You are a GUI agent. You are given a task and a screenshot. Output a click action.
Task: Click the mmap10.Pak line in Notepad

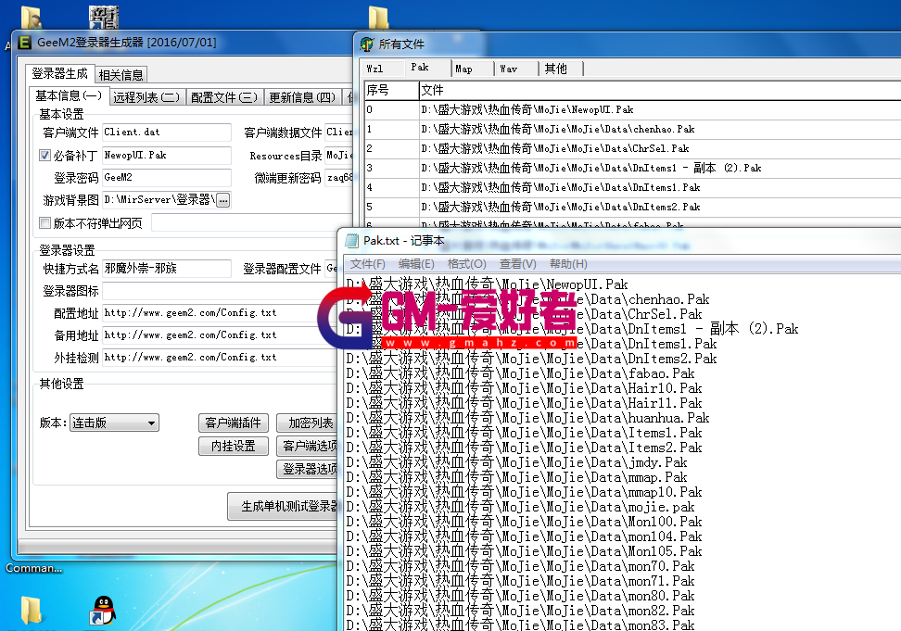click(x=524, y=493)
